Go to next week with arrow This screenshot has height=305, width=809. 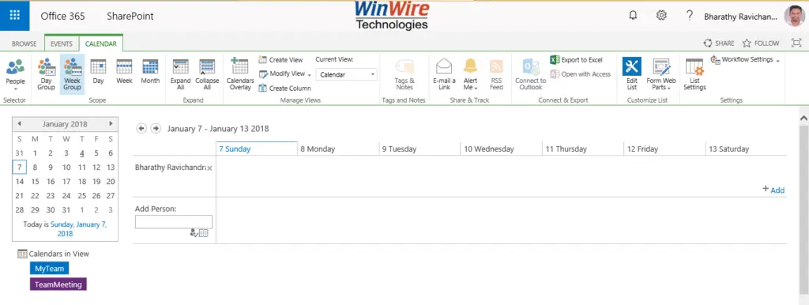coord(156,129)
